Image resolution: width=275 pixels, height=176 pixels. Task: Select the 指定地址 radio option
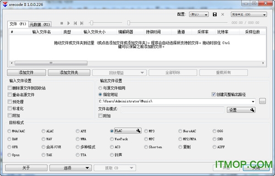coord(100,94)
